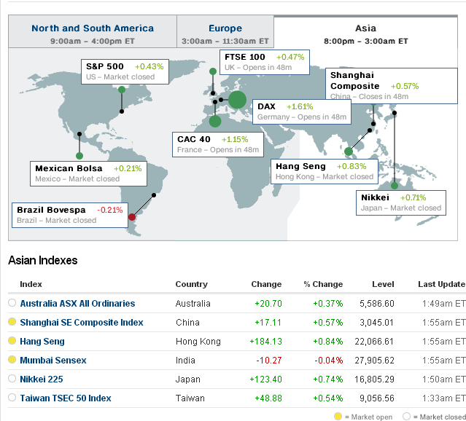
Task: Click the FTSE 100 map label
Action: (265, 62)
